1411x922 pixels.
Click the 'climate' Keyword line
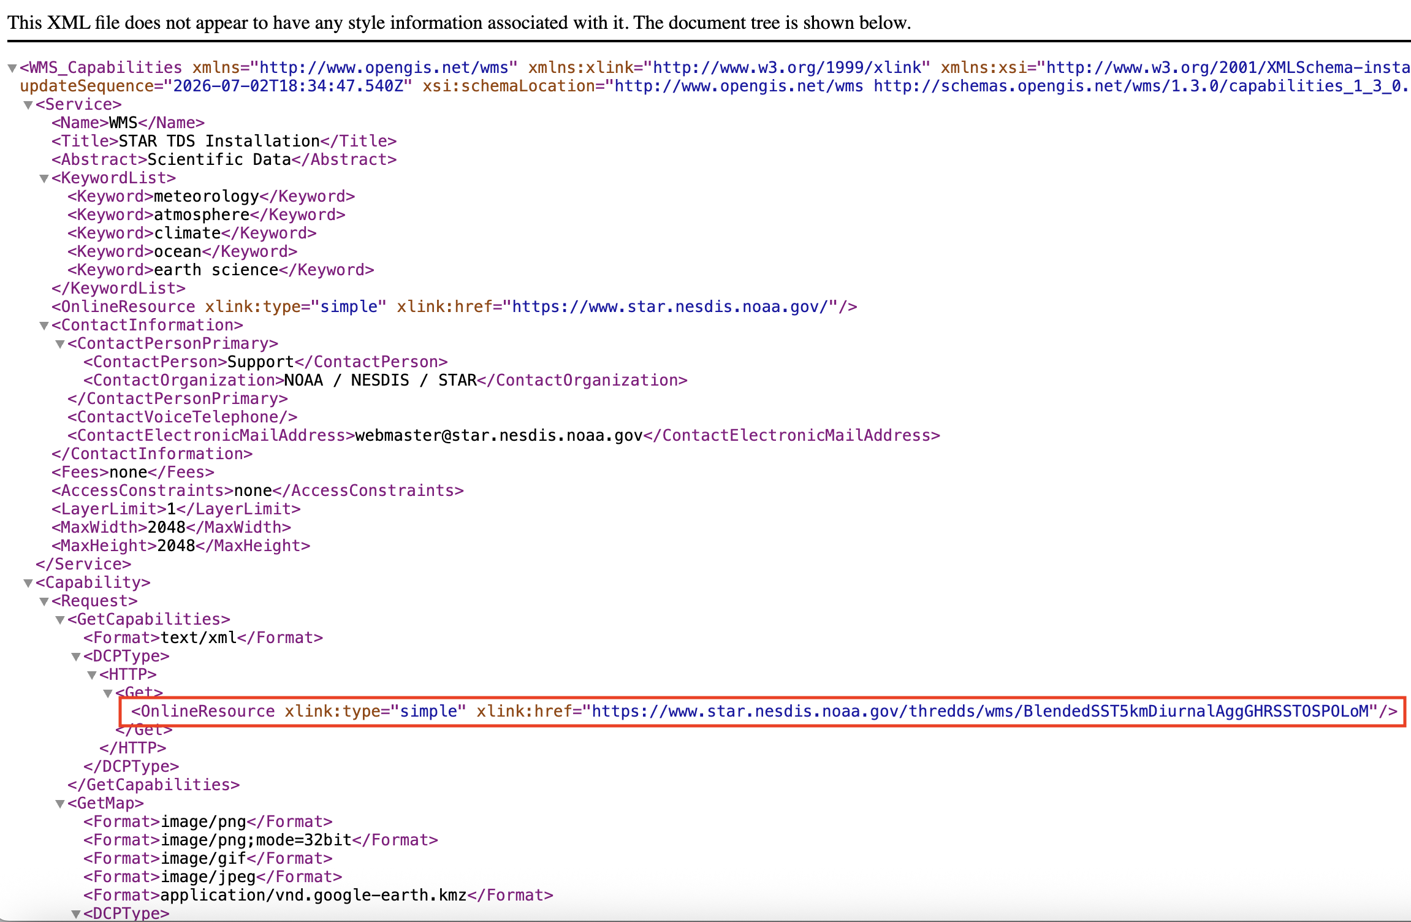[x=192, y=233]
